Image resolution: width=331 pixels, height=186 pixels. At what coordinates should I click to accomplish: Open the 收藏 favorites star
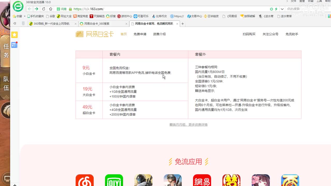tap(17, 16)
